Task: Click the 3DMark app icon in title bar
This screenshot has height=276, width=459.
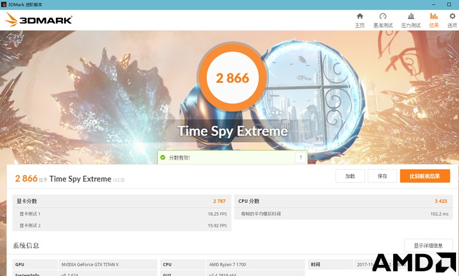Action: [4, 4]
